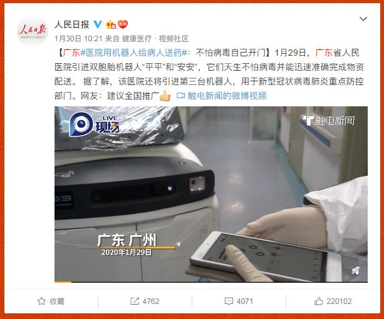Click the blue verified V badge

98,24
